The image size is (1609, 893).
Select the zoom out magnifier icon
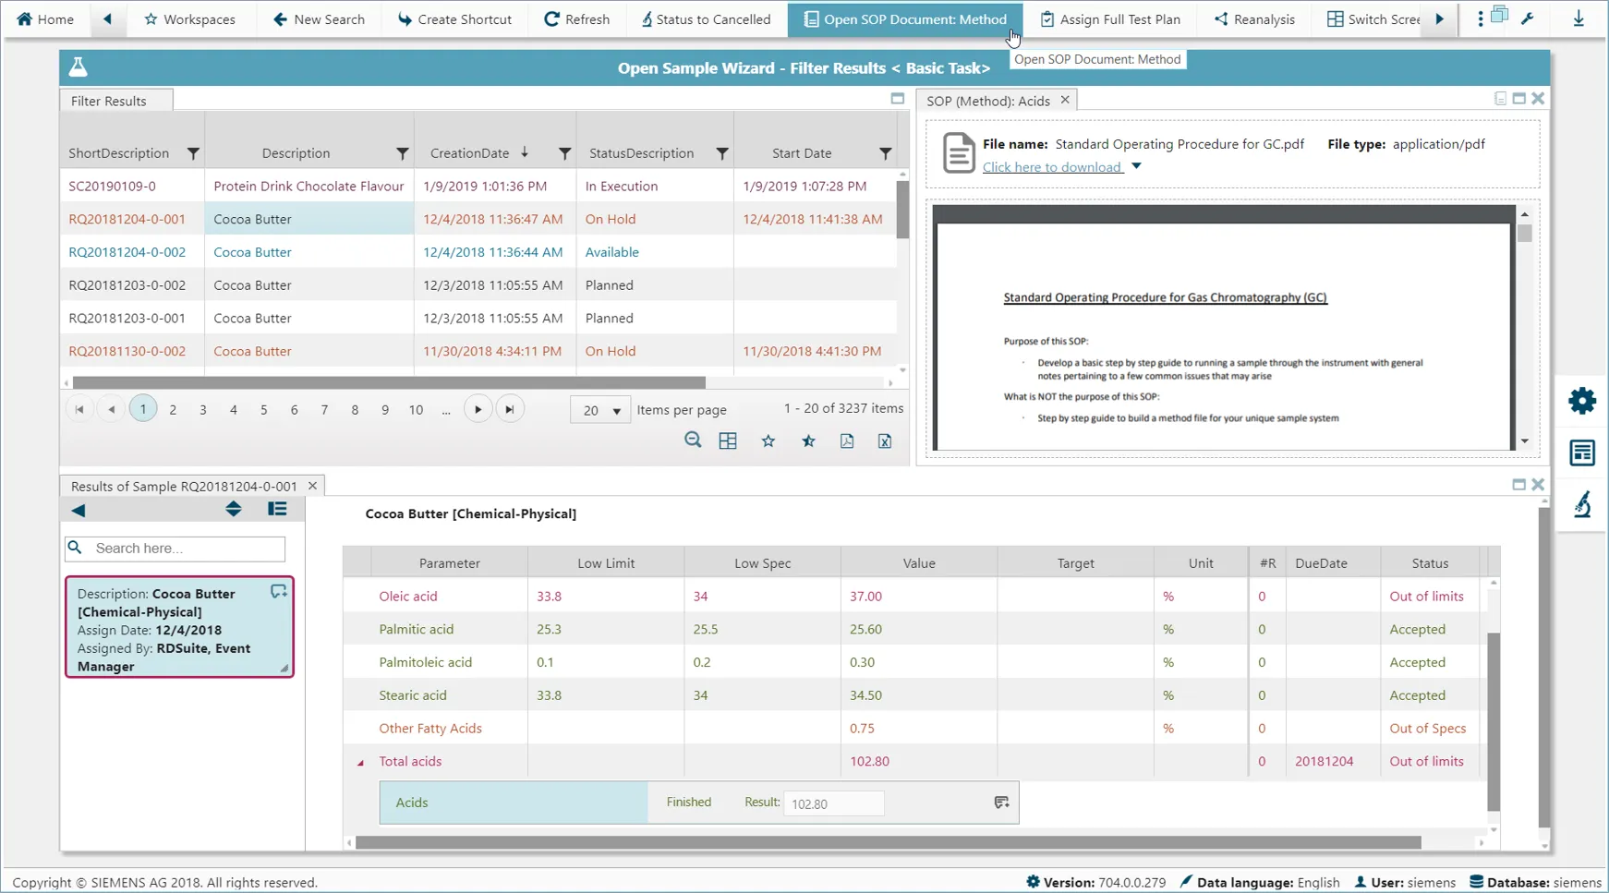(693, 440)
